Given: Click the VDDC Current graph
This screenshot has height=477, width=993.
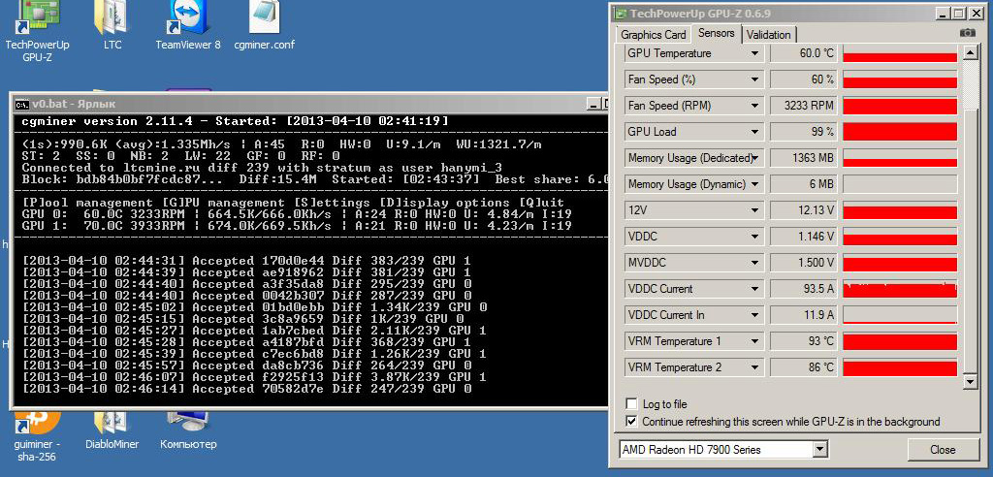Looking at the screenshot, I should (899, 289).
